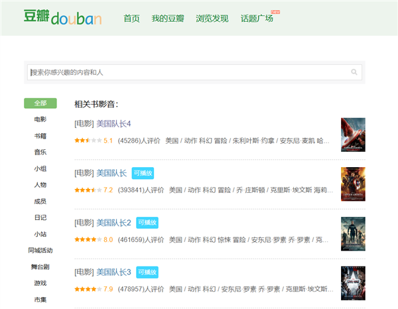
Task: Filter results by 音乐
Action: [40, 153]
